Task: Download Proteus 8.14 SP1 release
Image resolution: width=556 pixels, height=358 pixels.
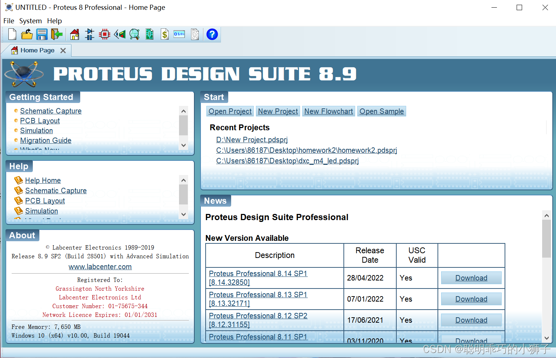Action: point(471,278)
